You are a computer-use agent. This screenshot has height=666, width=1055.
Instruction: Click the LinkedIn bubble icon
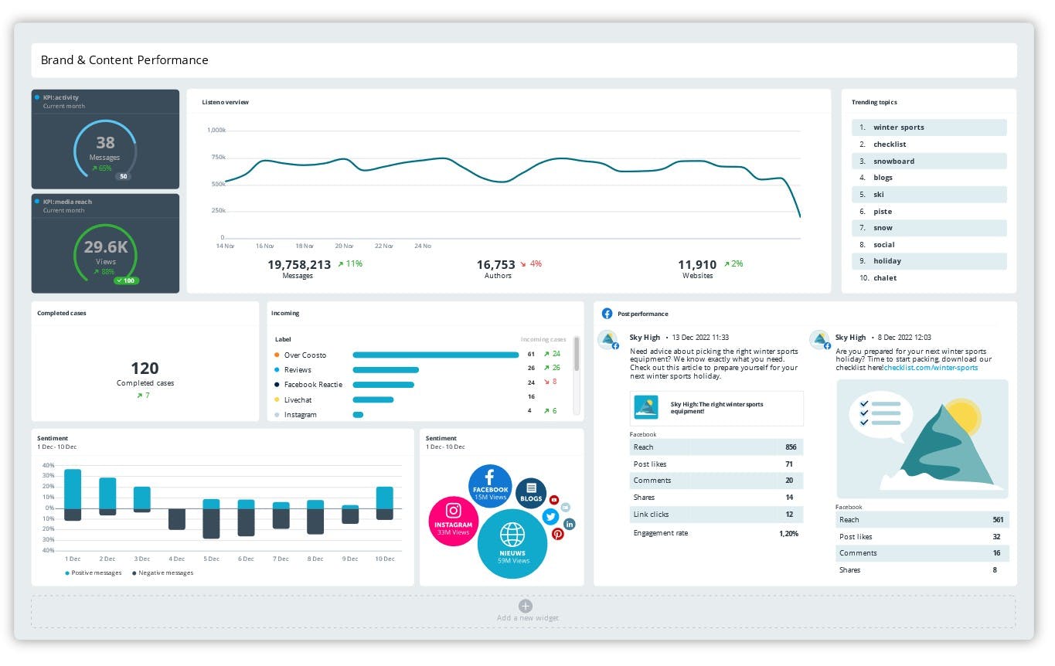point(570,524)
